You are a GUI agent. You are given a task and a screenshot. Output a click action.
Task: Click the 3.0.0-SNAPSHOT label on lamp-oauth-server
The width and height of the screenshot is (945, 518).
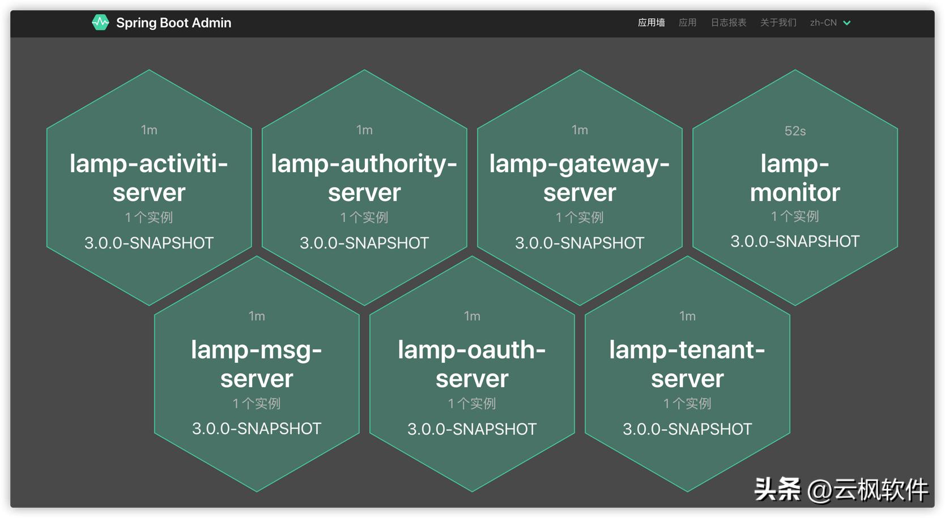point(472,429)
